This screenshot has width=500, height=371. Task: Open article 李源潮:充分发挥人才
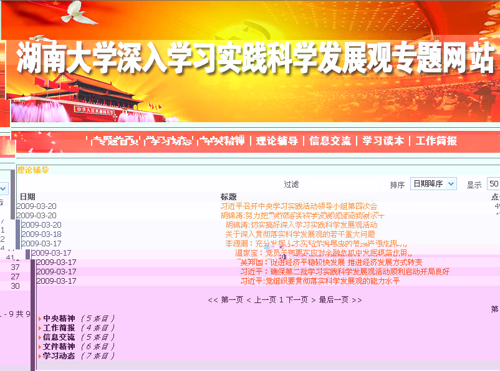316,244
